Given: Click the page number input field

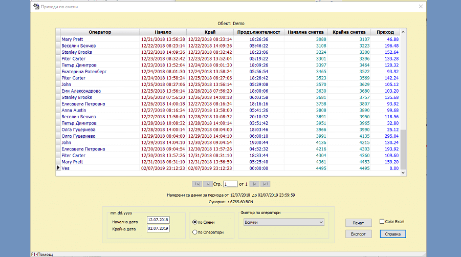Looking at the screenshot, I should pyautogui.click(x=230, y=184).
